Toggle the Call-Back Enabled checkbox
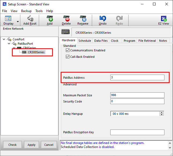173x156 pixels. coord(67,57)
